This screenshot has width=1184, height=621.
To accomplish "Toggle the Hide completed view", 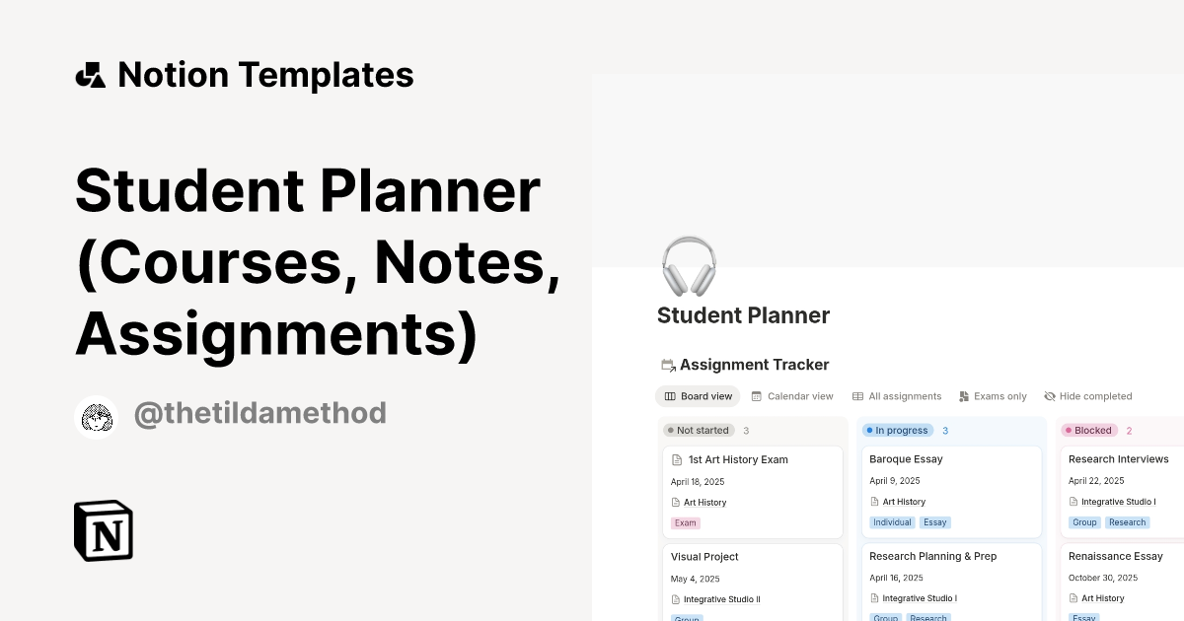I will [1087, 396].
